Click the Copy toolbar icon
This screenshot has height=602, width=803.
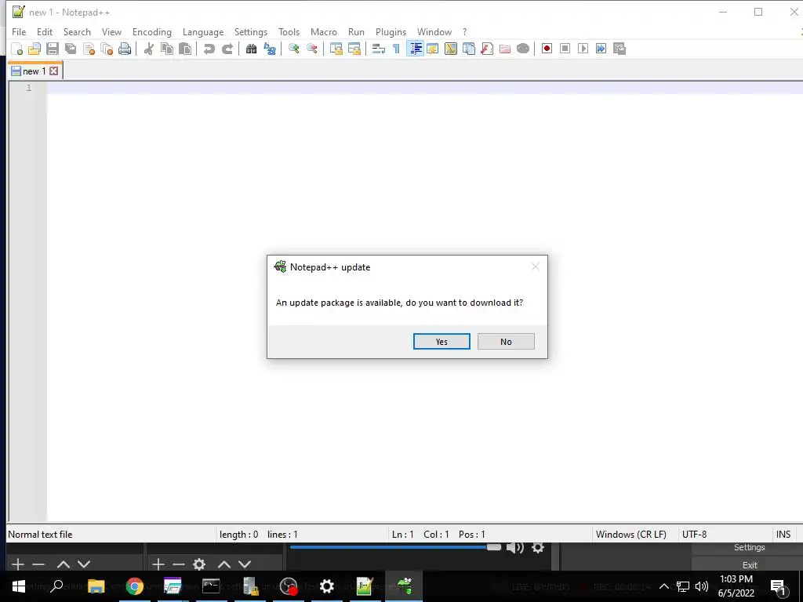(x=167, y=49)
